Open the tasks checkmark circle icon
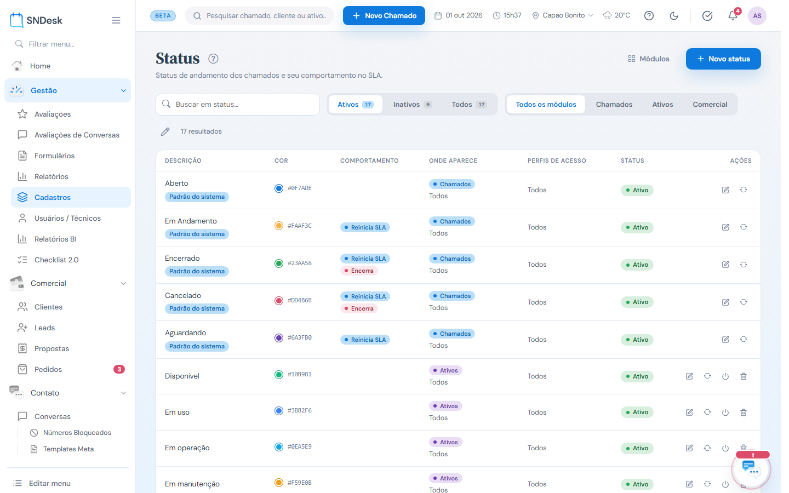This screenshot has height=493, width=789. coord(707,16)
